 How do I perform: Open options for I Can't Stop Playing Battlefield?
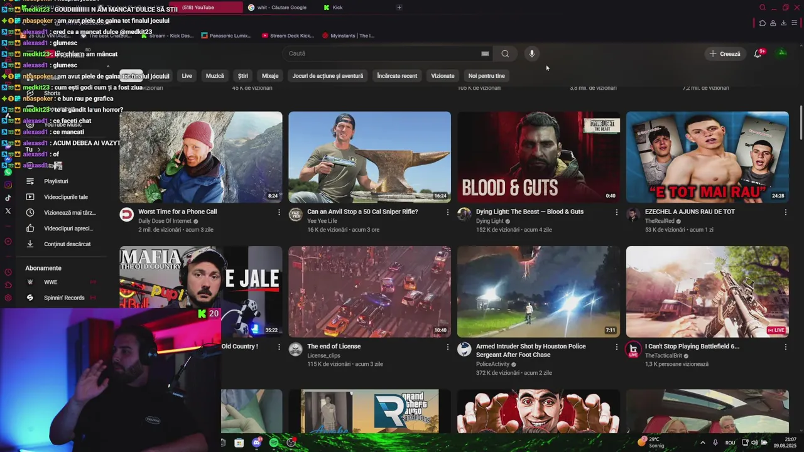click(x=785, y=347)
